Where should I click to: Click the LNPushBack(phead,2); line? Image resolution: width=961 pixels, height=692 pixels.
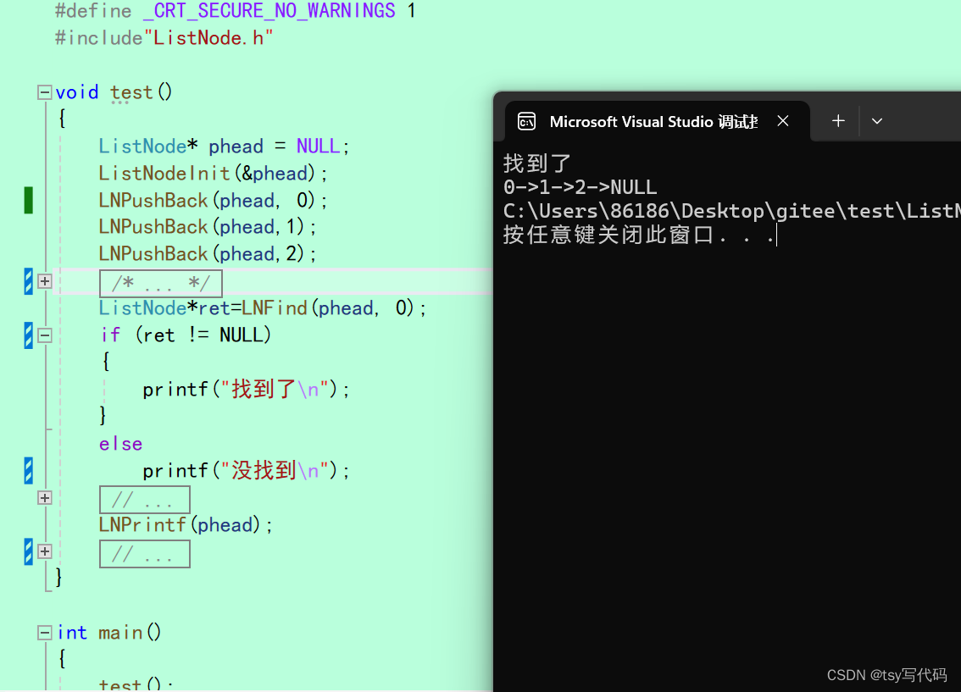click(208, 254)
